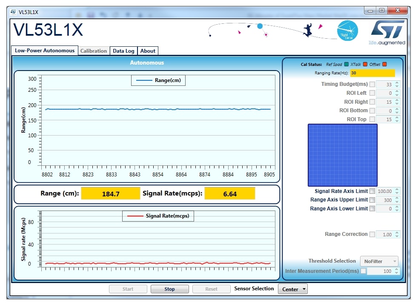Image resolution: width=418 pixels, height=306 pixels.
Task: Enable the Signal Rate Axis Limit checkbox
Action: click(372, 191)
